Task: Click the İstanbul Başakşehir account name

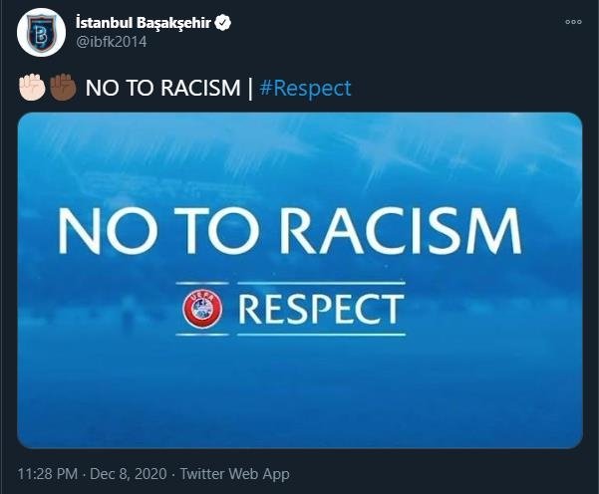Action: coord(144,23)
